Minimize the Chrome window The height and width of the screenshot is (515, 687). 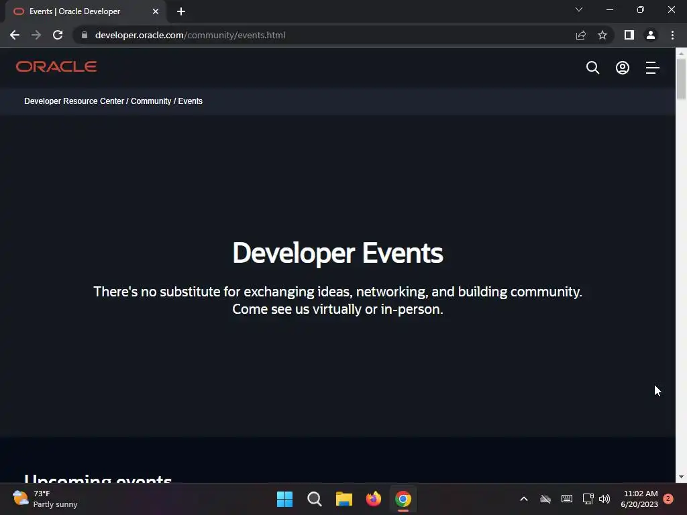click(x=609, y=9)
